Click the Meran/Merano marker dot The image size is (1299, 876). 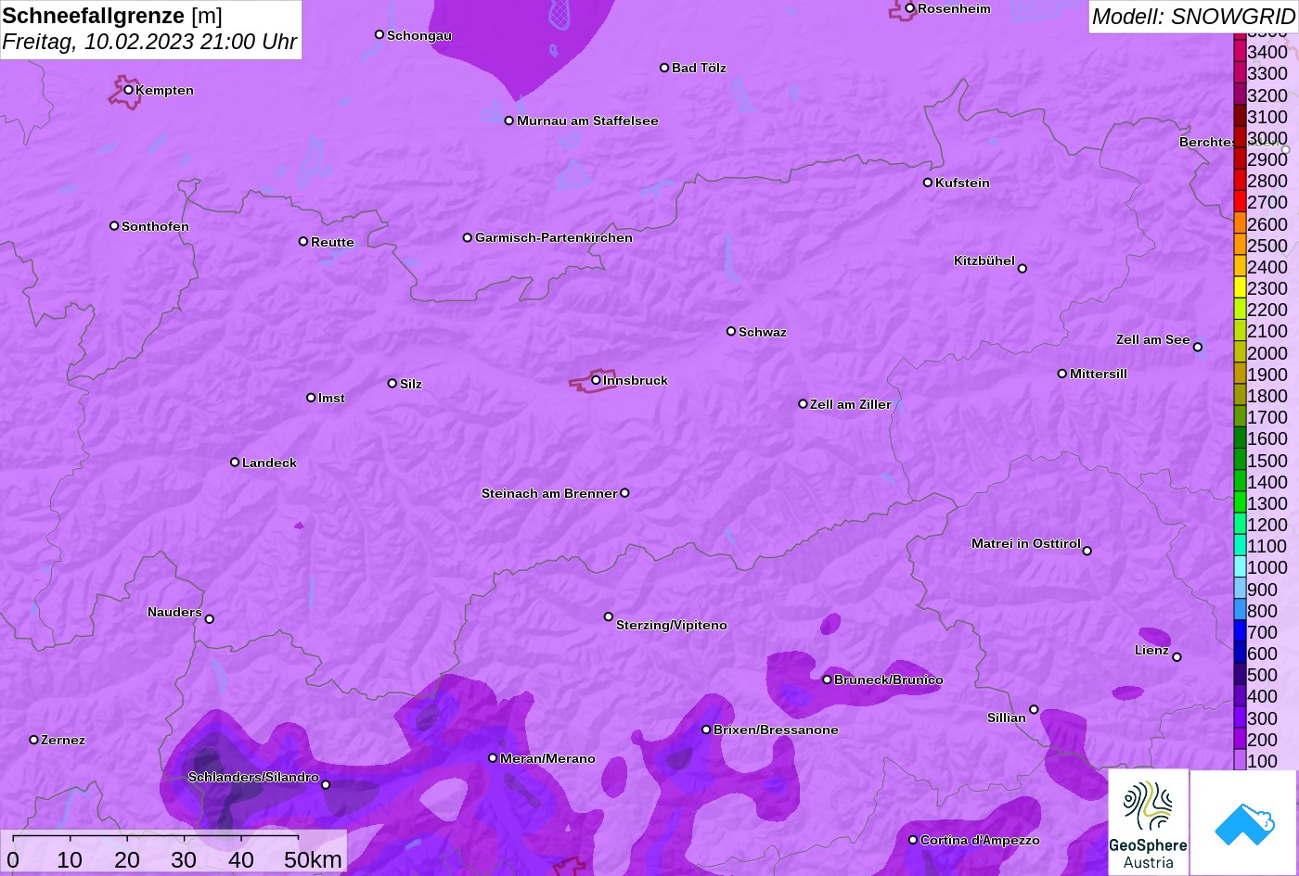493,758
